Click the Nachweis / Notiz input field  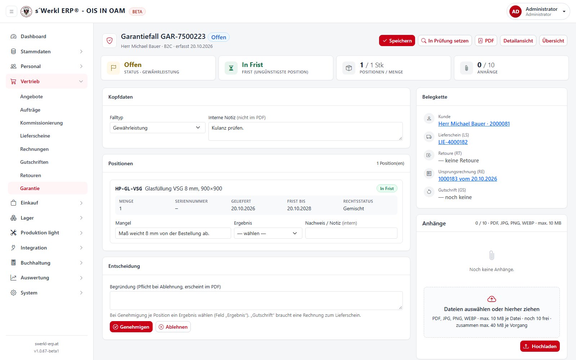(351, 233)
